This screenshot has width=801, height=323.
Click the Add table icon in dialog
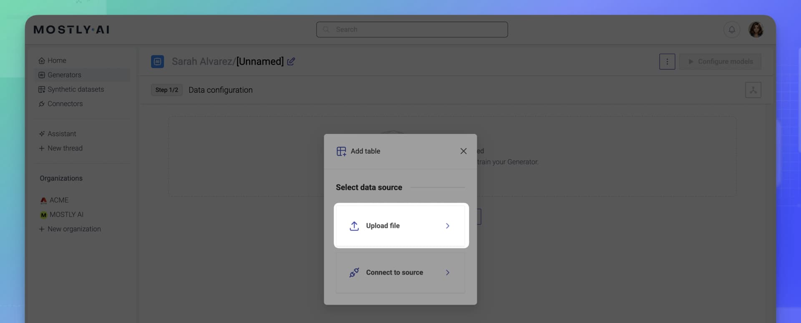click(341, 151)
